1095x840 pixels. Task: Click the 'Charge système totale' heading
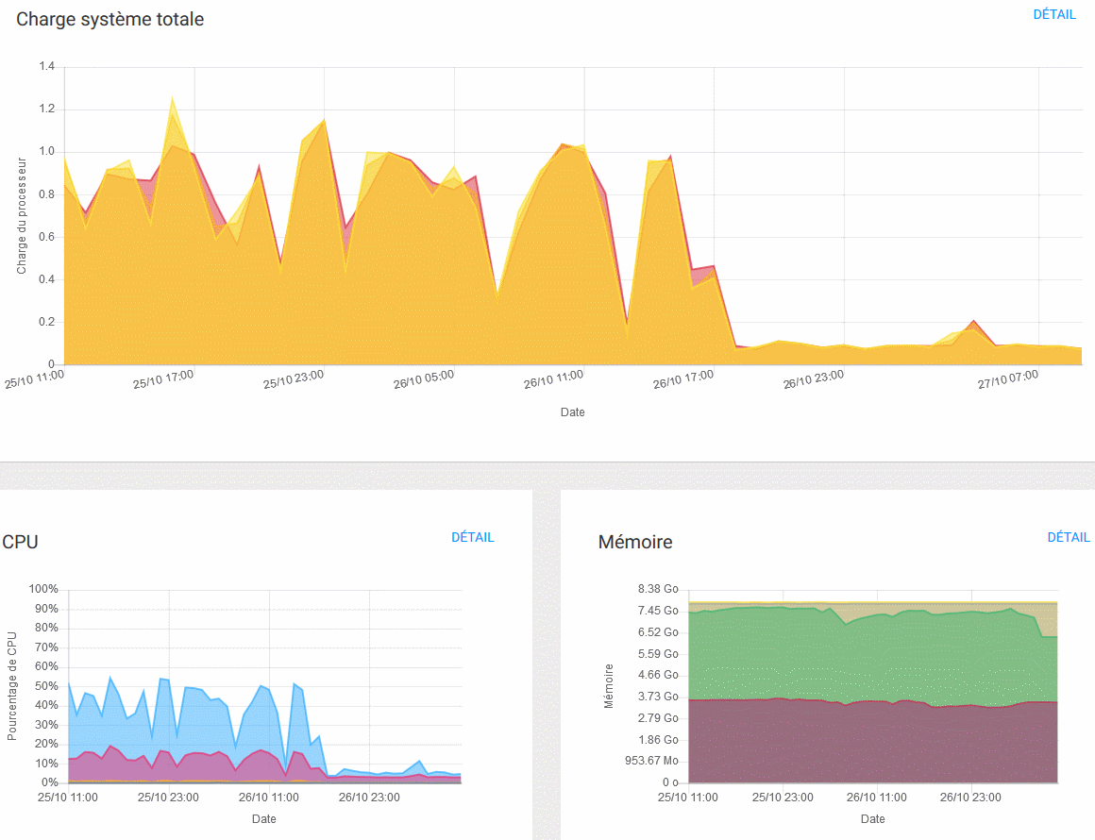tap(110, 19)
